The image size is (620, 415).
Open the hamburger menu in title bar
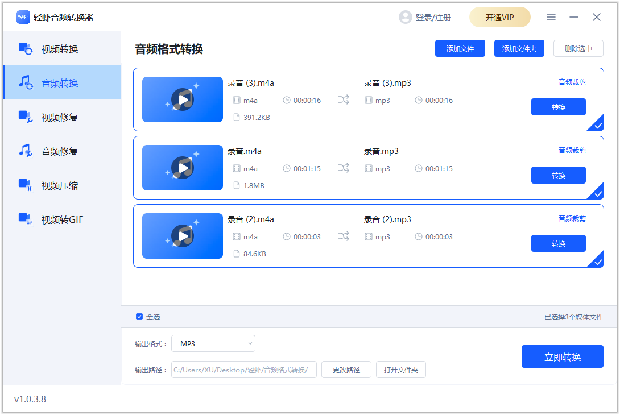click(x=551, y=17)
